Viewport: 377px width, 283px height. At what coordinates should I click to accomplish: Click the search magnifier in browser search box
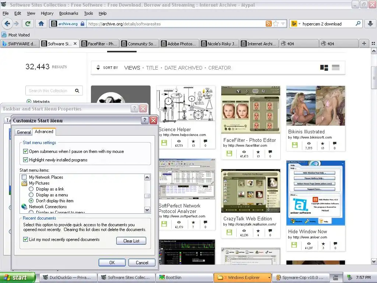point(358,24)
